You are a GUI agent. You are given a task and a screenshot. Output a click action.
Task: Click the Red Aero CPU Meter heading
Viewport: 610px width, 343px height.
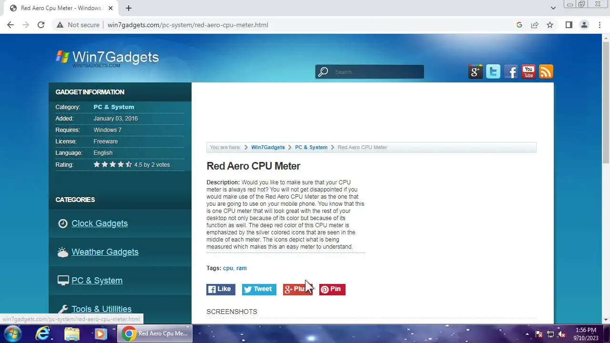click(254, 166)
